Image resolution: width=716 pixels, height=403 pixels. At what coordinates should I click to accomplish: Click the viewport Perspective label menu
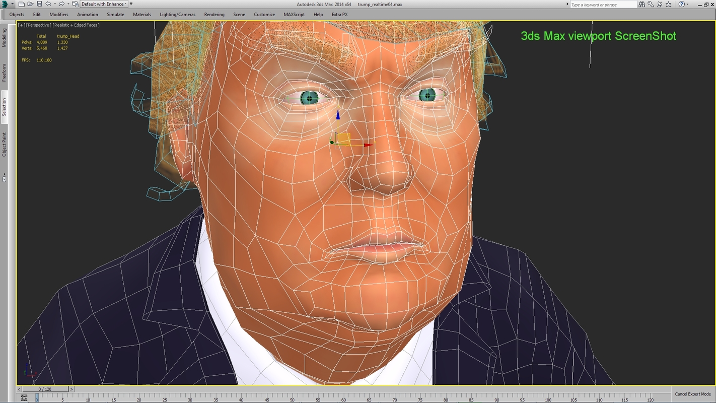coord(38,25)
